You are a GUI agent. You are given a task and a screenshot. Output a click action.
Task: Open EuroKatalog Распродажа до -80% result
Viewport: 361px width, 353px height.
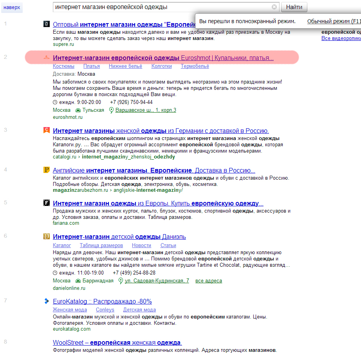coord(102,301)
